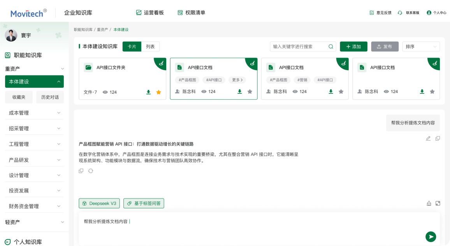The image size is (450, 246).
Task: Go to 职能知识库 breadcrumb
Action: point(83,30)
